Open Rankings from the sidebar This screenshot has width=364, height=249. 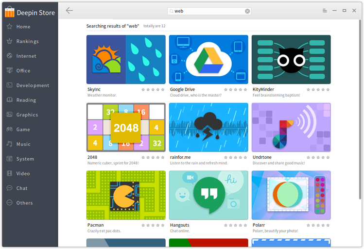(27, 41)
